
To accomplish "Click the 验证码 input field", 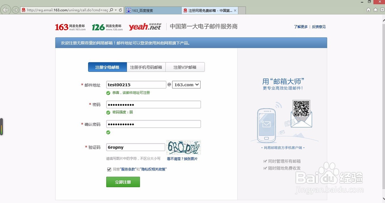I will tap(136, 147).
